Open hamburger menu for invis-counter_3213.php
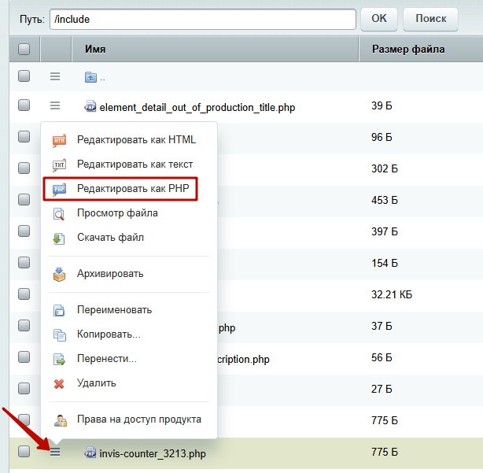This screenshot has width=483, height=473. (x=55, y=452)
